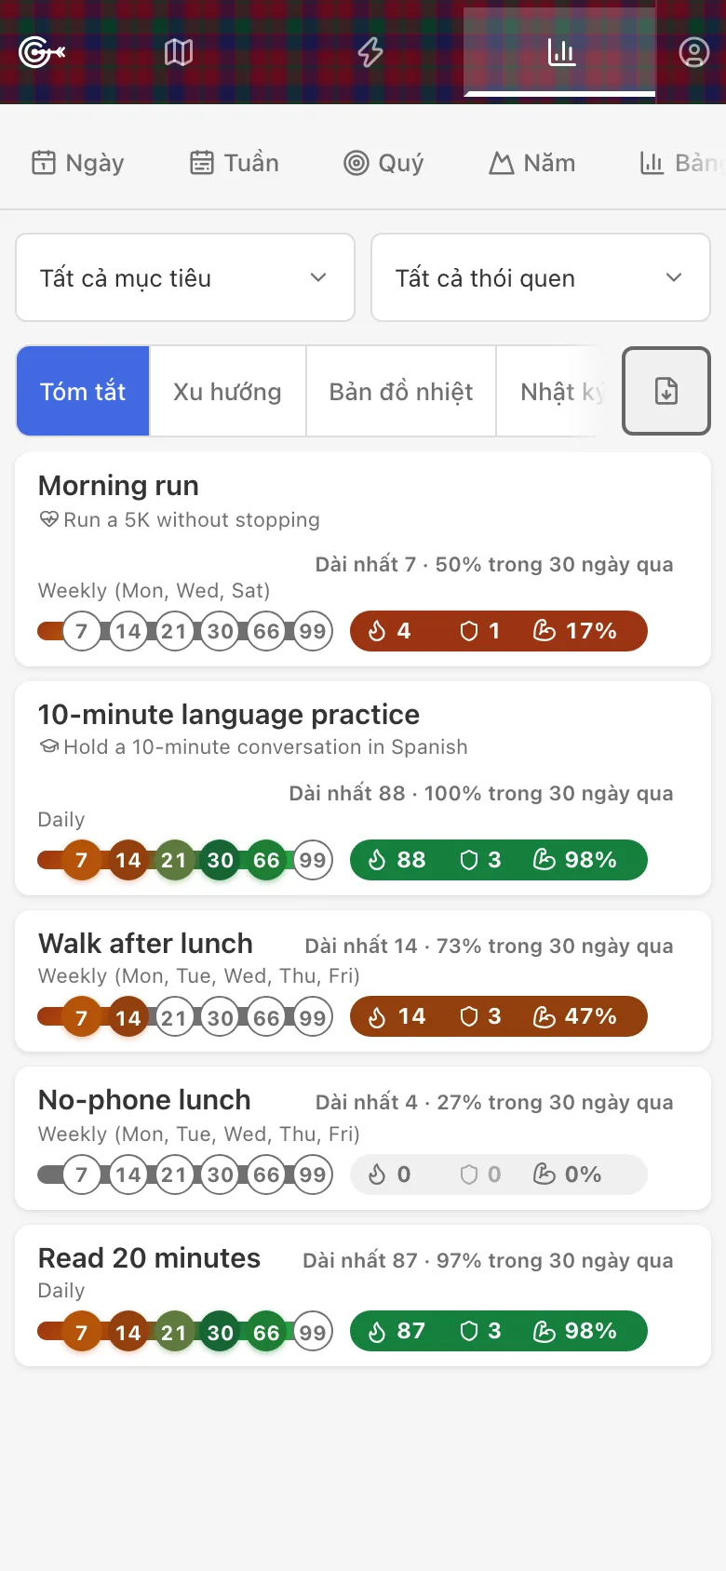Open the bar chart statistics icon
Screen dimensions: 726x1571
tap(560, 52)
